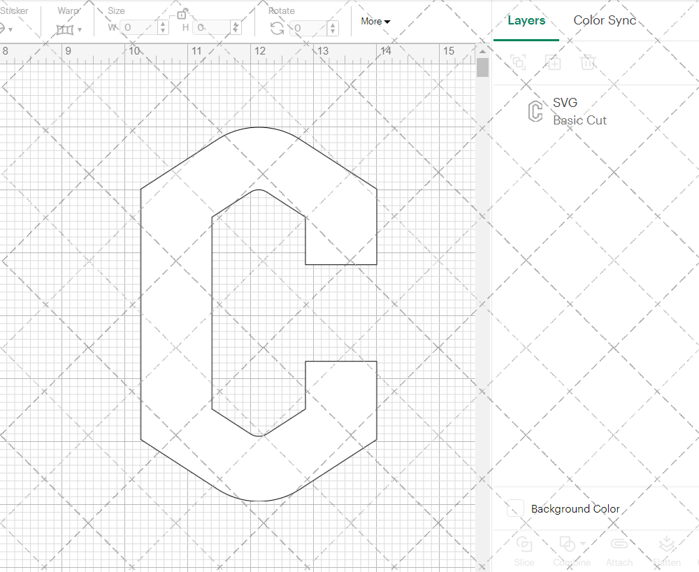Screen dimensions: 699x572
Task: Click the canvas vertical scrollbar up arrow
Action: pyautogui.click(x=482, y=52)
